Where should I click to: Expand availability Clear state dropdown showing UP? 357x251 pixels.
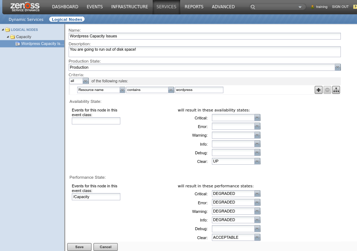click(x=257, y=161)
